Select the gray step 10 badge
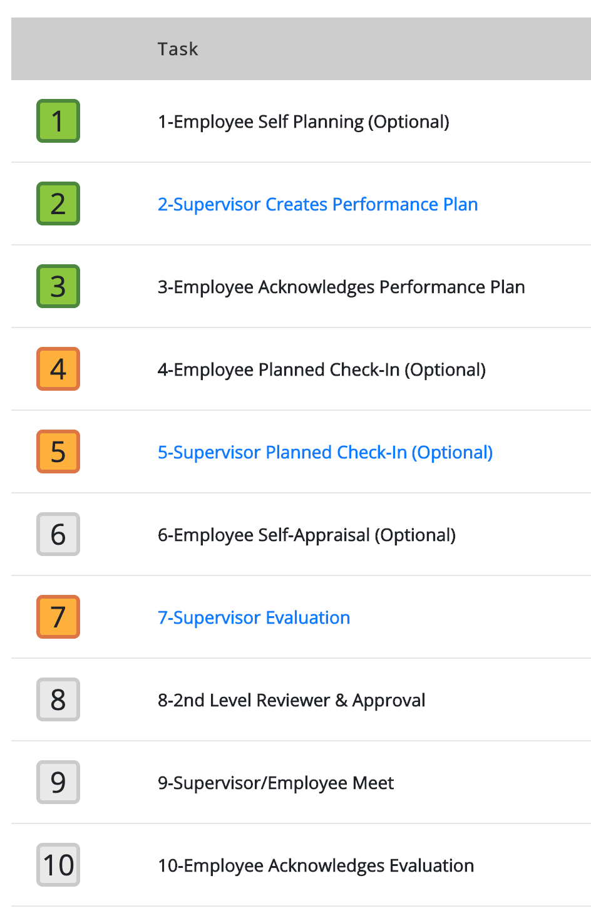The width and height of the screenshot is (591, 918). click(58, 865)
